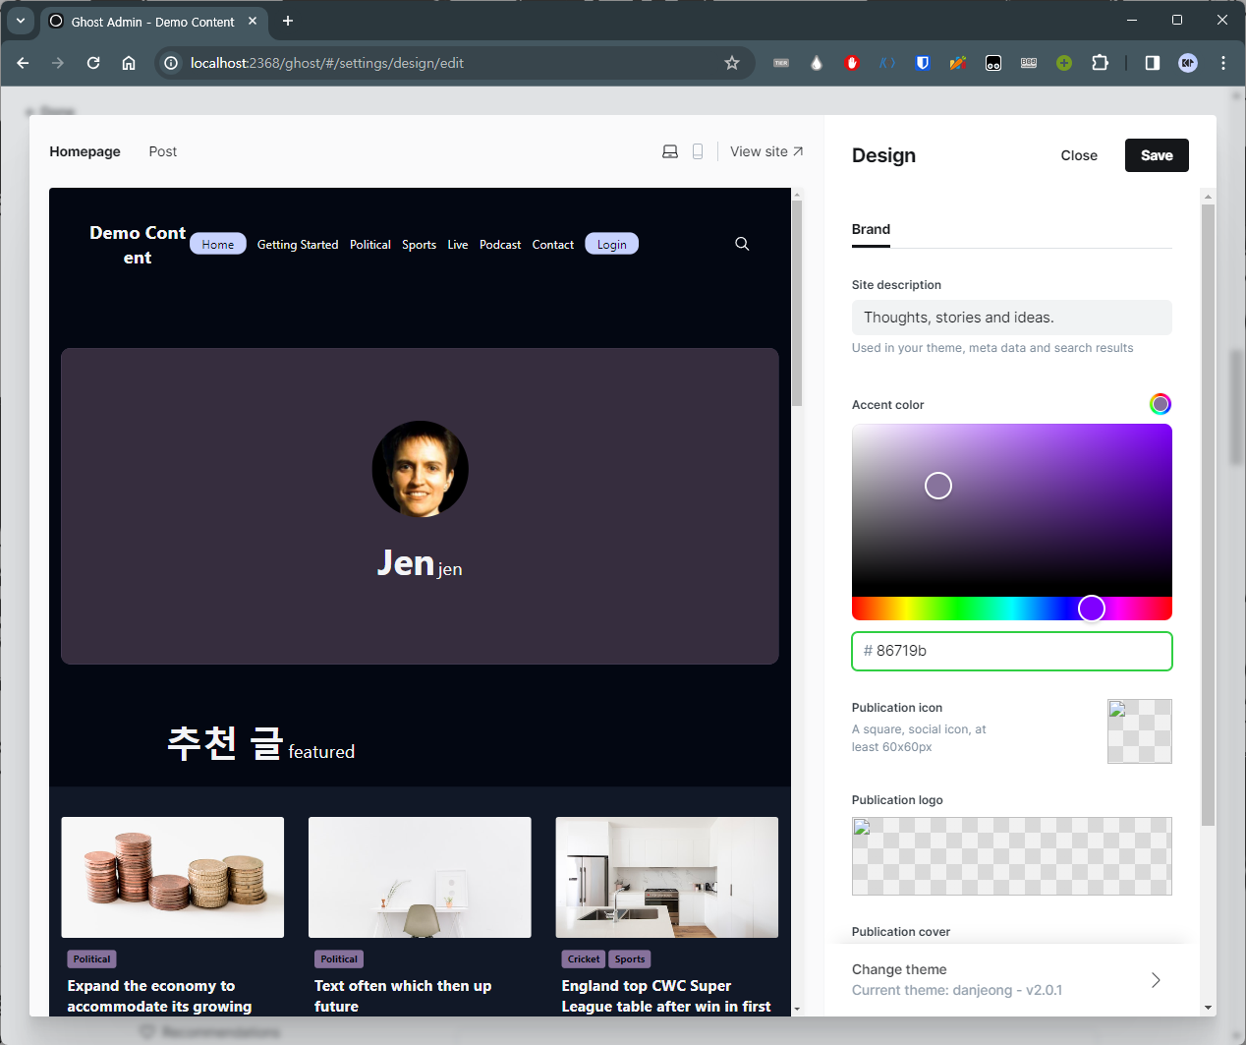Switch to the Post preview tab
The image size is (1246, 1045).
point(162,151)
